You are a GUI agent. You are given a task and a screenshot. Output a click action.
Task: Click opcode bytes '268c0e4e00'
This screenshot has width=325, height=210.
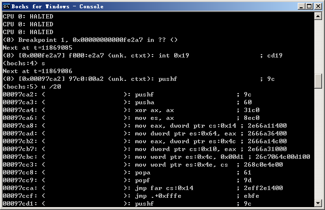(263, 165)
